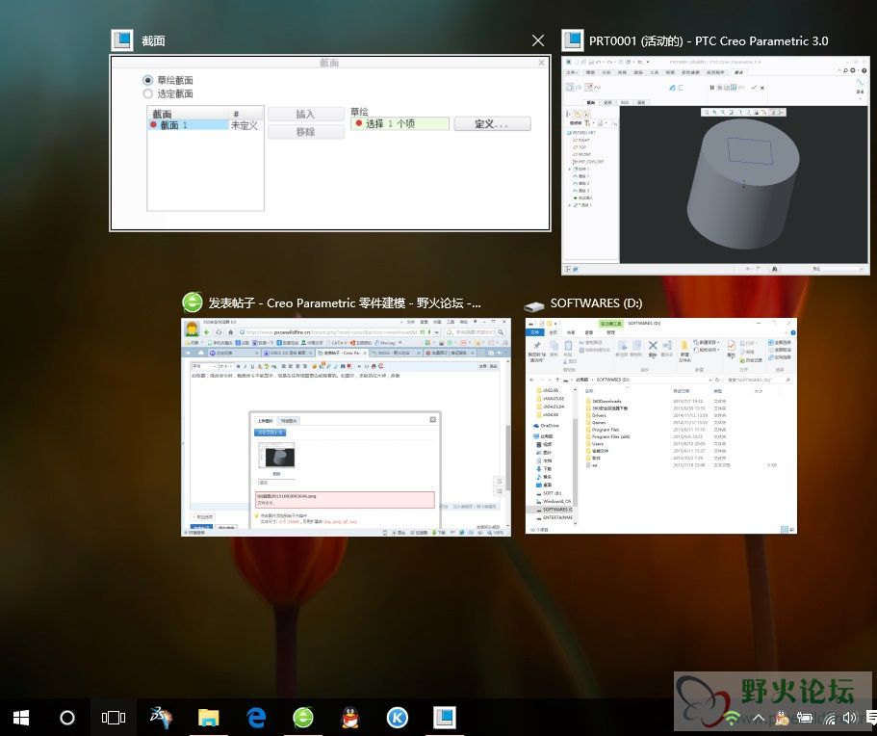The height and width of the screenshot is (736, 877).
Task: Click the browser page vertical scrollbar
Action: click(x=508, y=457)
